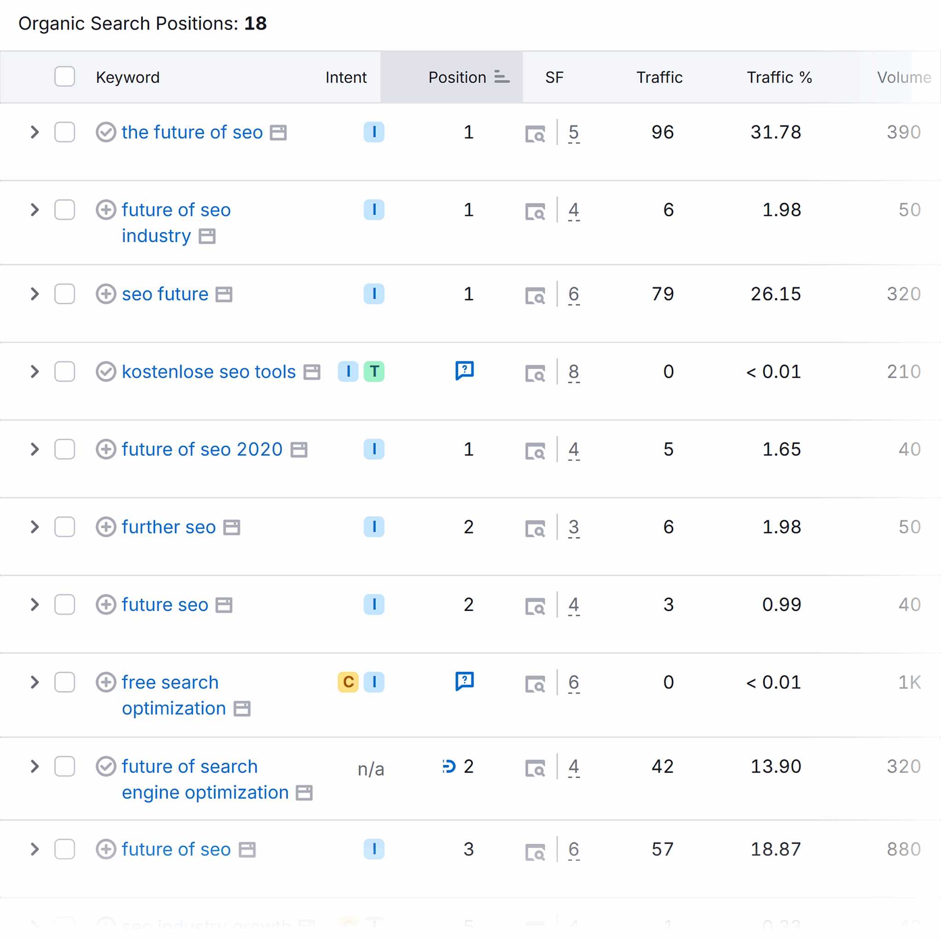The image size is (941, 941).
Task: Select the checkbox for 'future seo' row
Action: click(65, 605)
